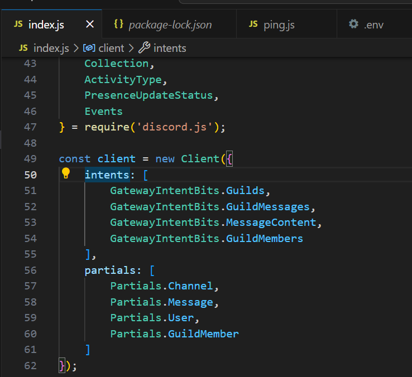This screenshot has height=377, width=412.
Task: Select the index.js tab
Action: pyautogui.click(x=51, y=24)
